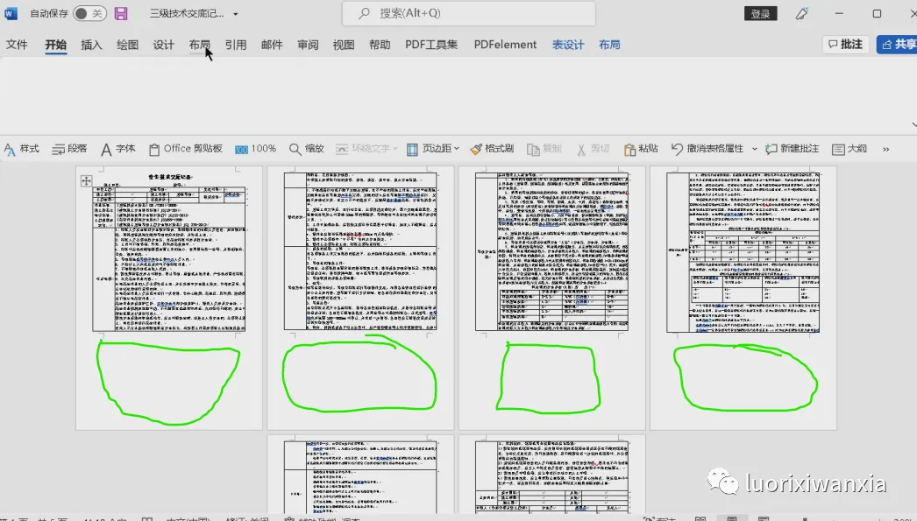Select the bottom-right page thumbnail

coord(552,475)
